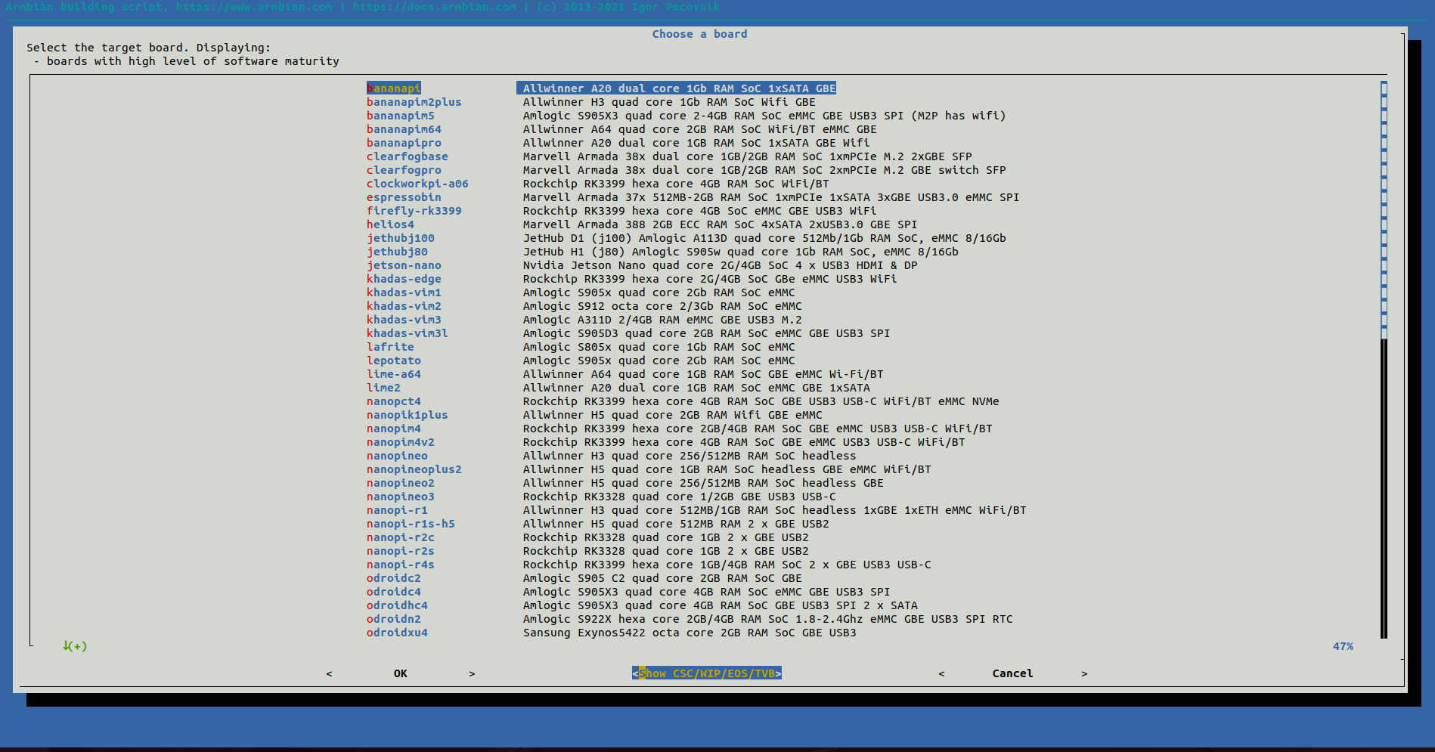Select khadas-vim3 board

404,320
